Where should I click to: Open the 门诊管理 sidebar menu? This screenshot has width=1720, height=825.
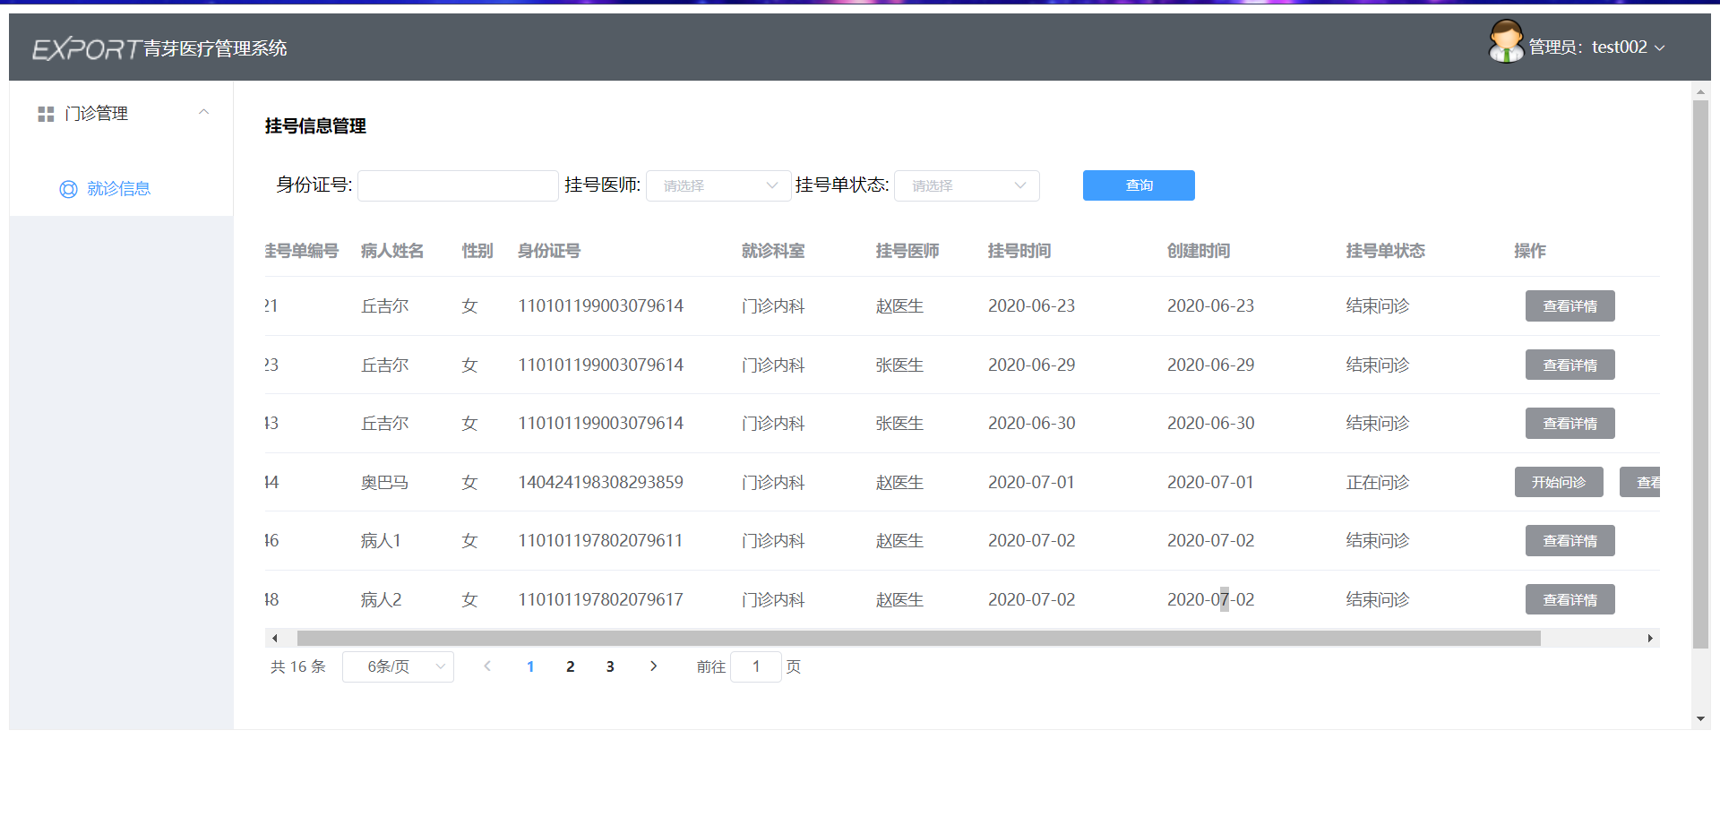click(121, 114)
